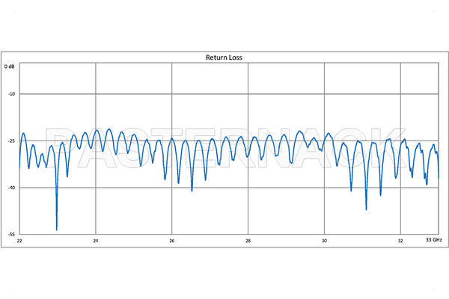Click the 26 x-axis tick label

click(x=172, y=241)
